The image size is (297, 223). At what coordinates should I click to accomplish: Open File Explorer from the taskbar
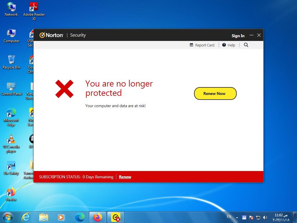pyautogui.click(x=44, y=217)
